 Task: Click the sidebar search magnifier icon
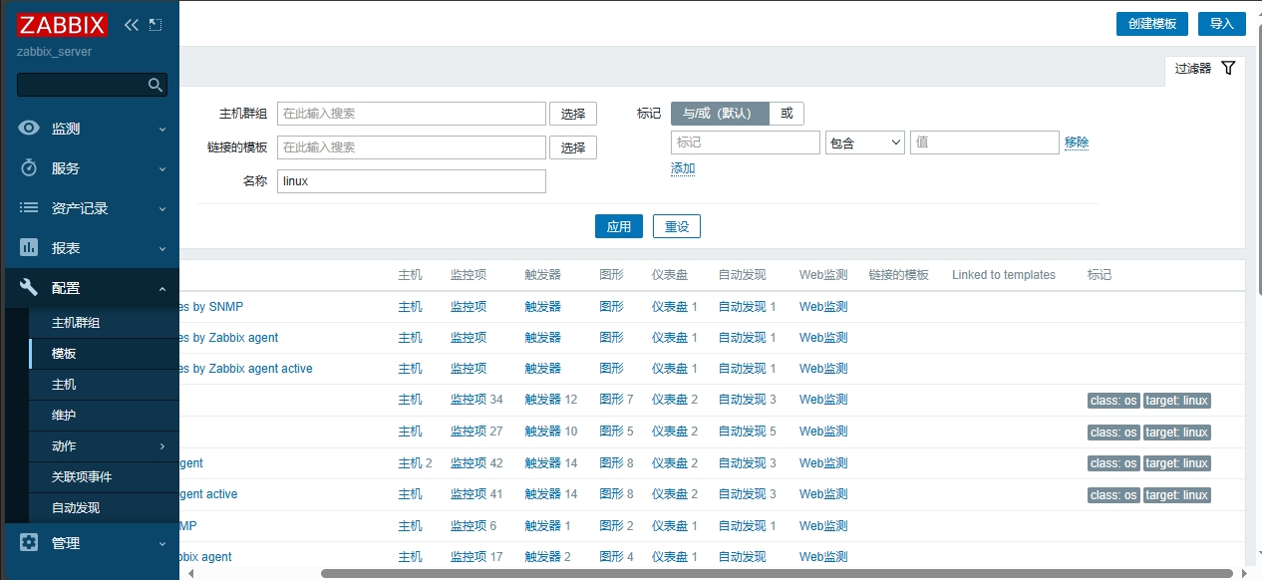tap(156, 86)
